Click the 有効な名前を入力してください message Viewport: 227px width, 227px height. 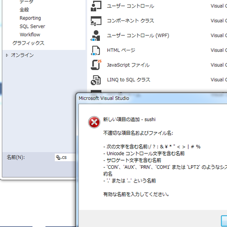pyautogui.click(x=136, y=194)
